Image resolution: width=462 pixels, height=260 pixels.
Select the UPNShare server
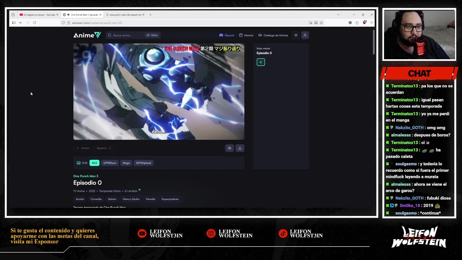(x=110, y=163)
